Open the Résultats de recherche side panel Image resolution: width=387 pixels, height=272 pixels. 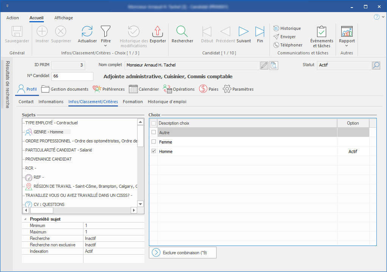(x=8, y=84)
